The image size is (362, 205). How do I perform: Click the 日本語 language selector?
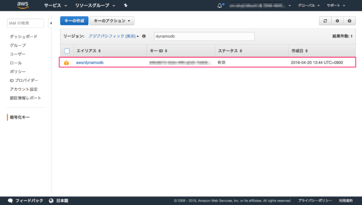(x=62, y=200)
